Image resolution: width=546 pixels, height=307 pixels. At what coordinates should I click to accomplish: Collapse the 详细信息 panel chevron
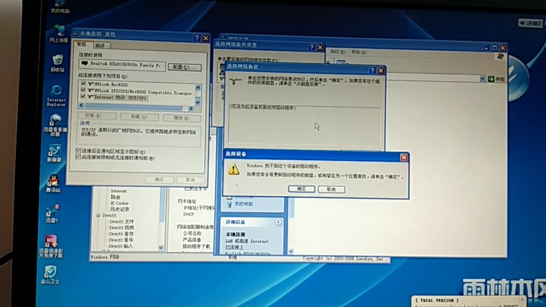[278, 222]
